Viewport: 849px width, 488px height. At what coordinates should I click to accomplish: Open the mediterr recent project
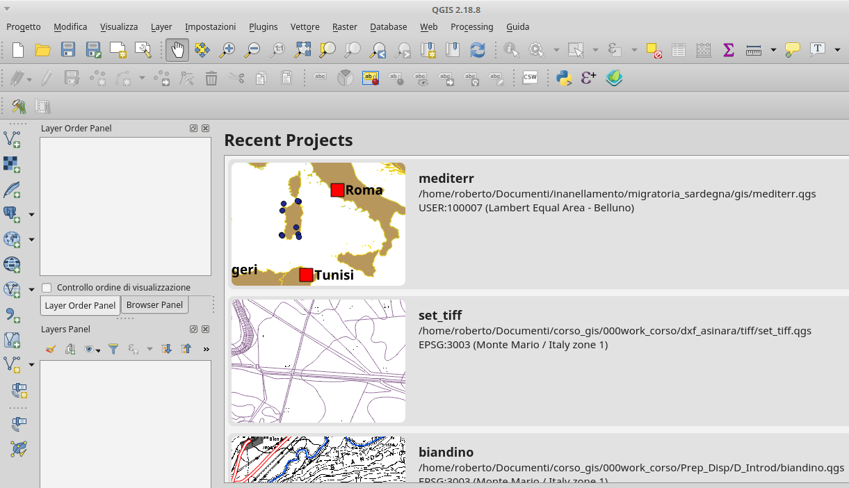coord(538,224)
